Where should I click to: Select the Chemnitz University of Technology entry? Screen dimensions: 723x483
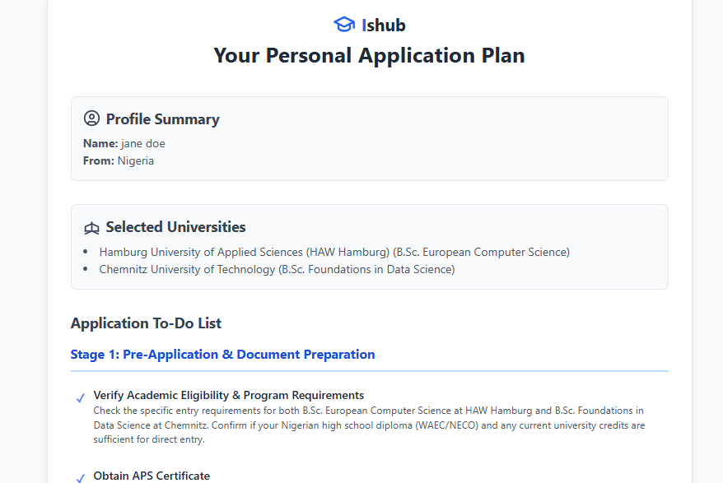(277, 269)
